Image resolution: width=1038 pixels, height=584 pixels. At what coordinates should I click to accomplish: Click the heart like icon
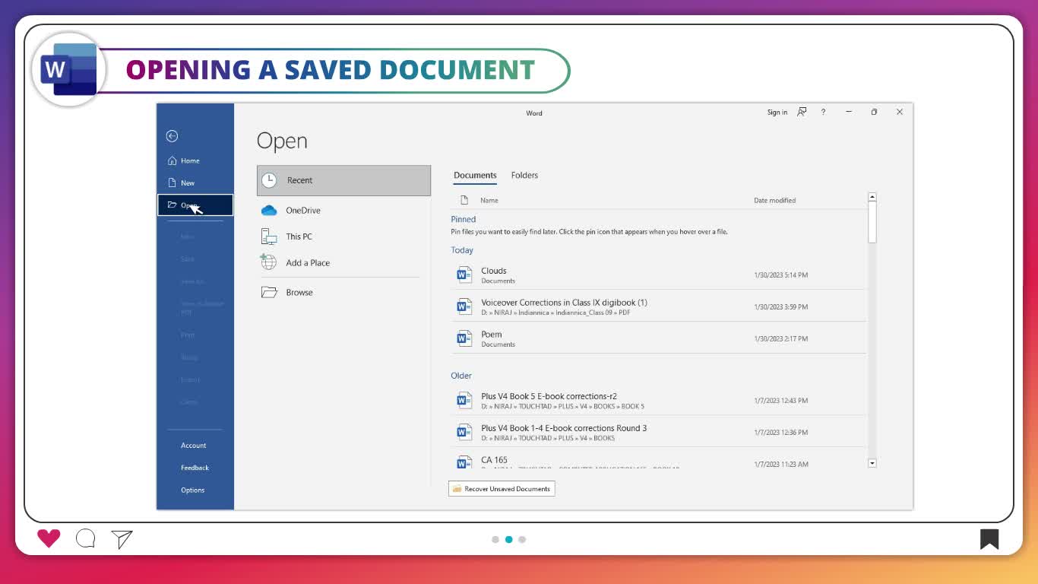[49, 538]
